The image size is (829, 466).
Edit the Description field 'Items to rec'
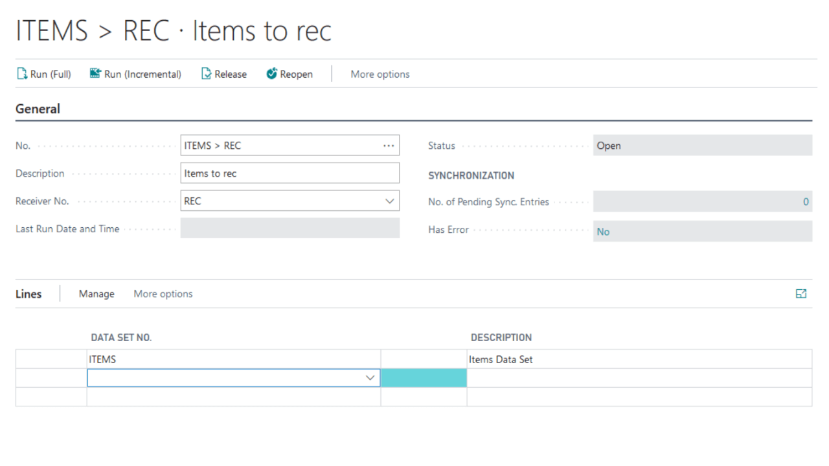pyautogui.click(x=290, y=173)
